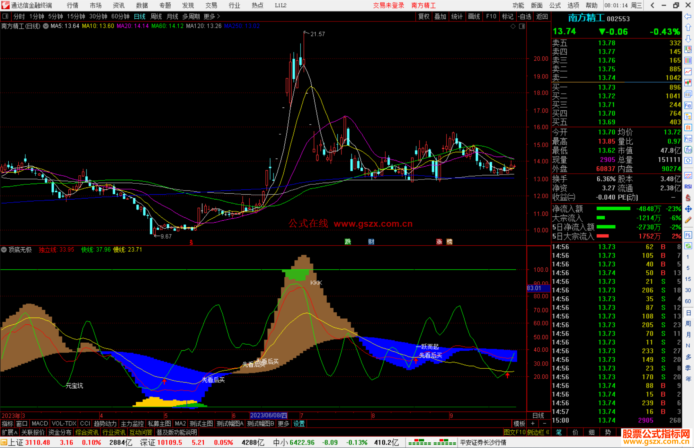
Task: Click the 设置 settings link in indicator bar
Action: click(x=299, y=424)
